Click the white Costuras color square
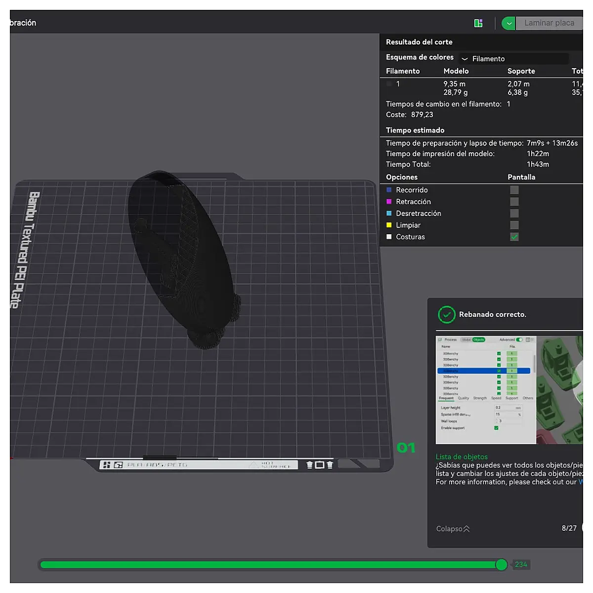This screenshot has height=593, width=593. coord(389,237)
